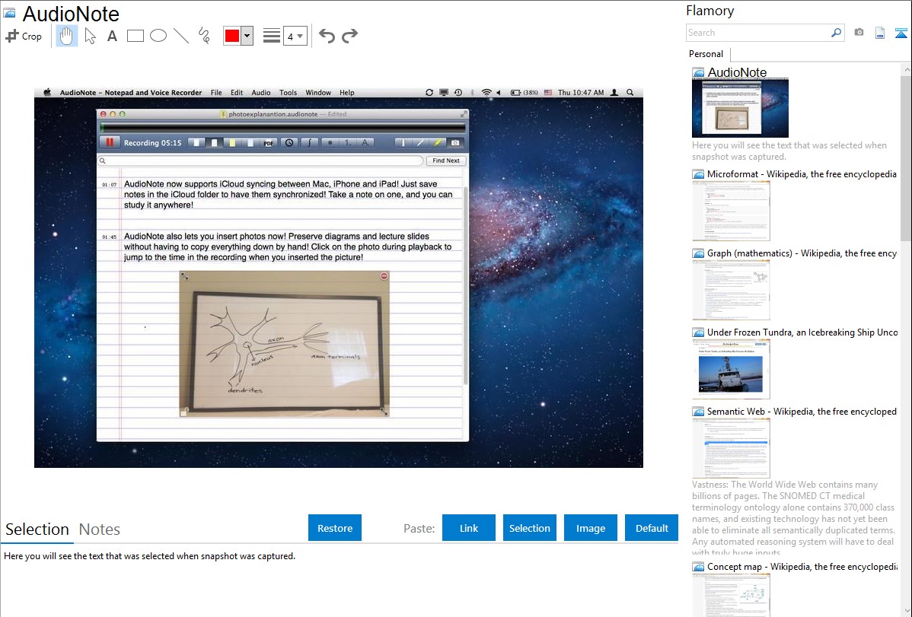Click the pause recording button in AudioNote screenshot
Viewport: 912px width, 617px height.
(x=110, y=142)
